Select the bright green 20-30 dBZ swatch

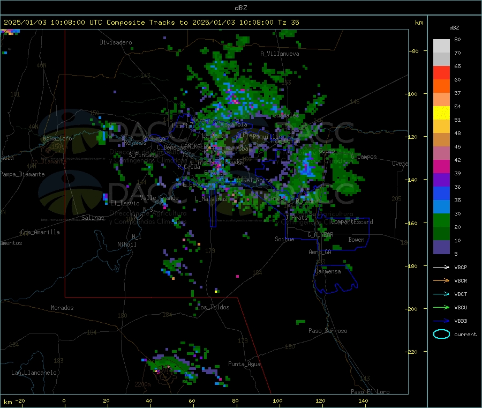point(441,220)
